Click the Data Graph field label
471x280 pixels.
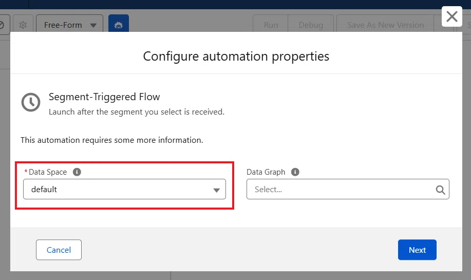[266, 172]
